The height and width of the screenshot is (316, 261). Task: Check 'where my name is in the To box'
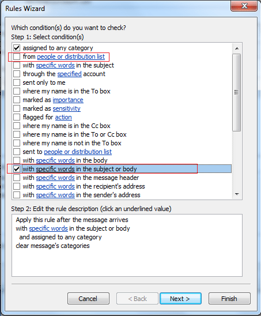(x=17, y=91)
